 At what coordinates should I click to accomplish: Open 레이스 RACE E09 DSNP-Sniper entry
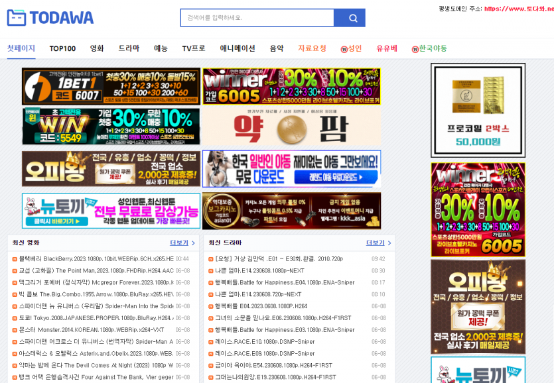(x=265, y=353)
